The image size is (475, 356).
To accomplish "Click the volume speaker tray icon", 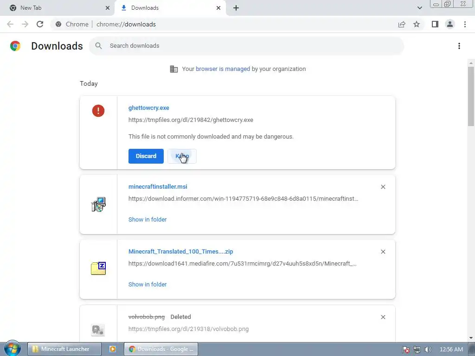I will [428, 350].
